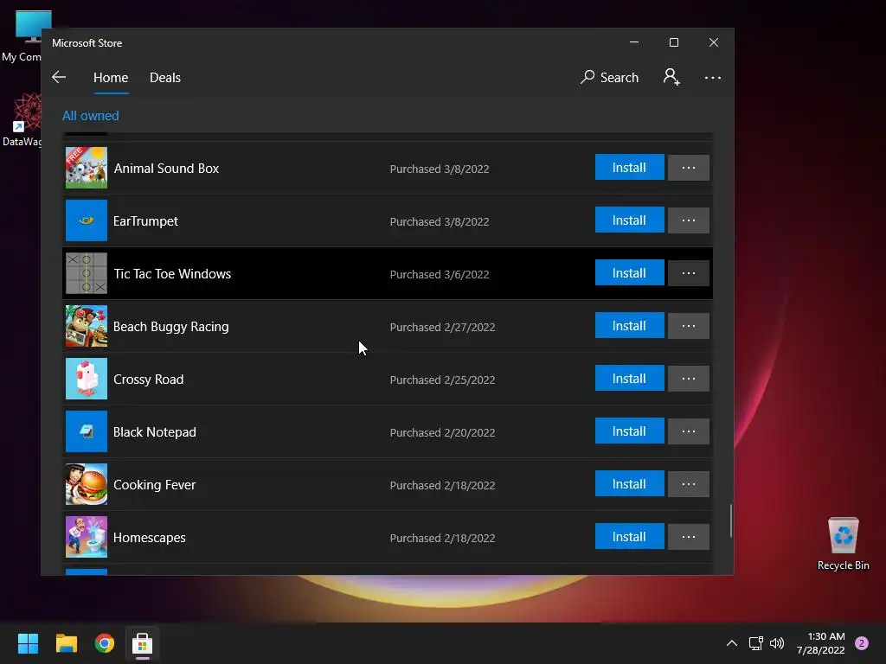Install Crossy Road
Screen dimensions: 886x664
click(x=630, y=379)
